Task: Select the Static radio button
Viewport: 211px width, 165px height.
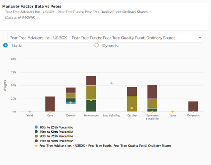Action: (x=5, y=45)
